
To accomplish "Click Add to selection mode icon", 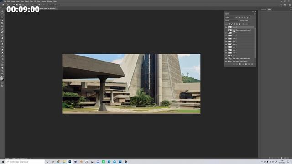I will (x=17, y=5).
